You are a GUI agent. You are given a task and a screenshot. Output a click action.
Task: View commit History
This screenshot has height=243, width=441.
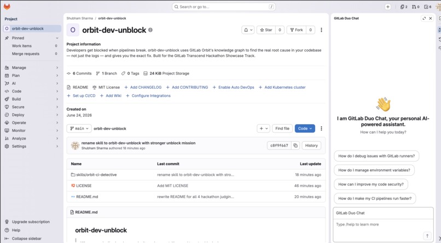pyautogui.click(x=311, y=146)
